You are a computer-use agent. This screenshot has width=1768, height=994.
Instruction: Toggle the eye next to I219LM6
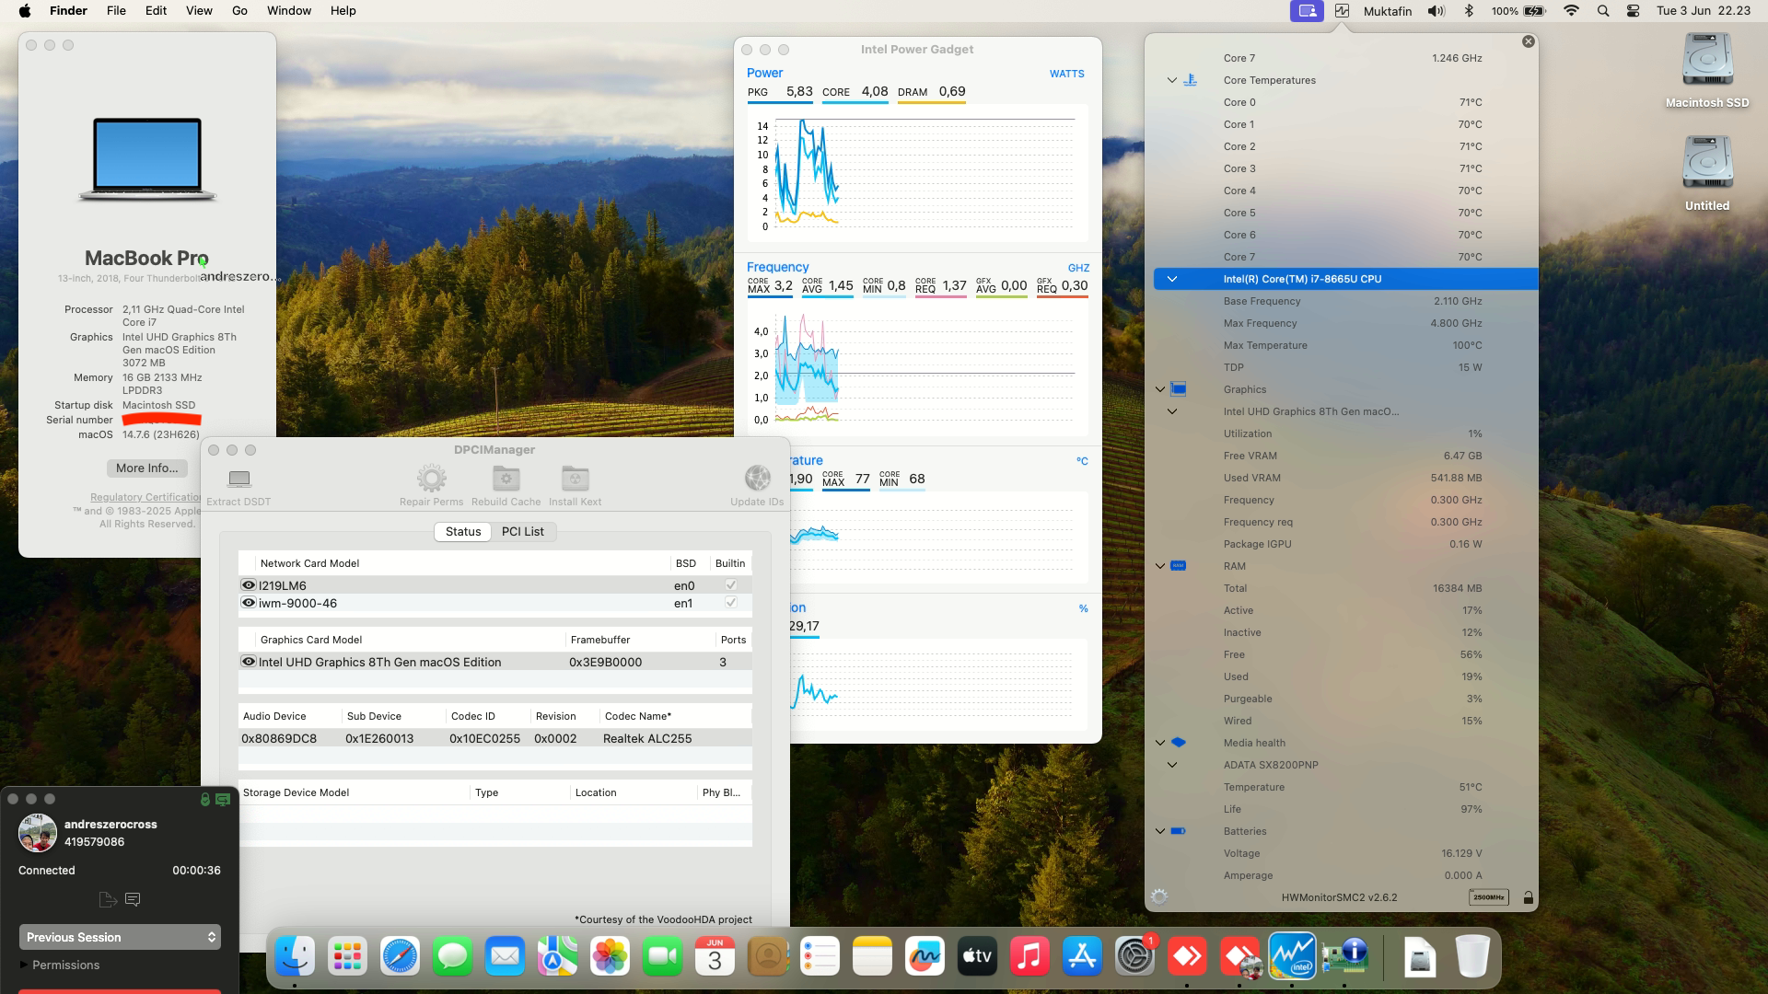tap(247, 584)
